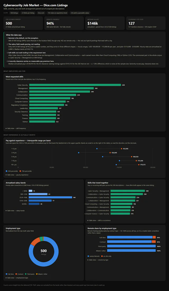Image resolution: width=169 pixels, height=291 pixels.
Task: Click the Contract legend swatch in Employment type
Action: click(x=16, y=274)
